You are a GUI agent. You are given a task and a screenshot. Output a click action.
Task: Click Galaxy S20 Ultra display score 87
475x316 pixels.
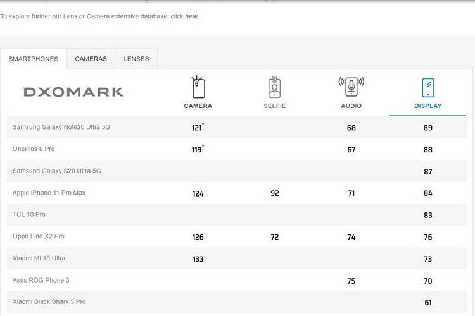pos(428,172)
